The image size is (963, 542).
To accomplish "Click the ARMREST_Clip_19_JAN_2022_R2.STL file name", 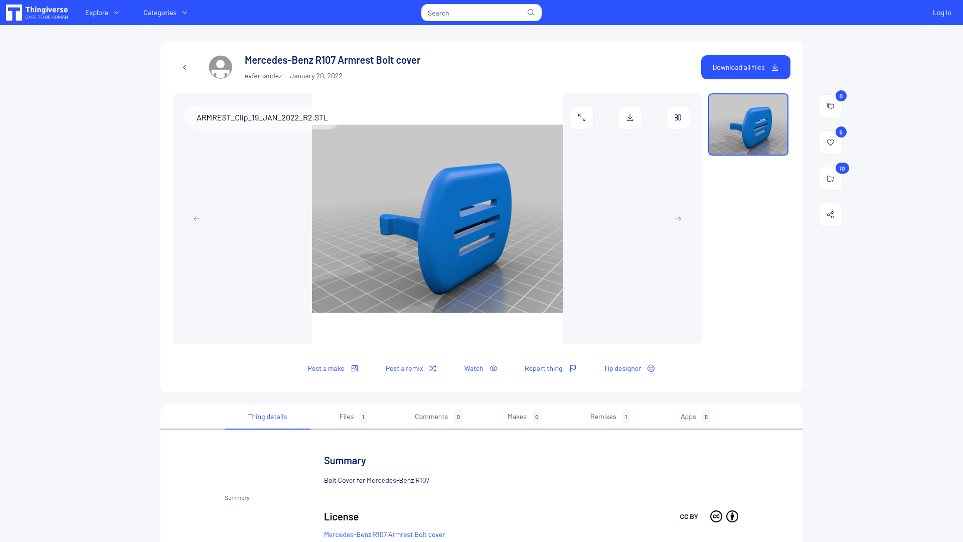I will [262, 117].
